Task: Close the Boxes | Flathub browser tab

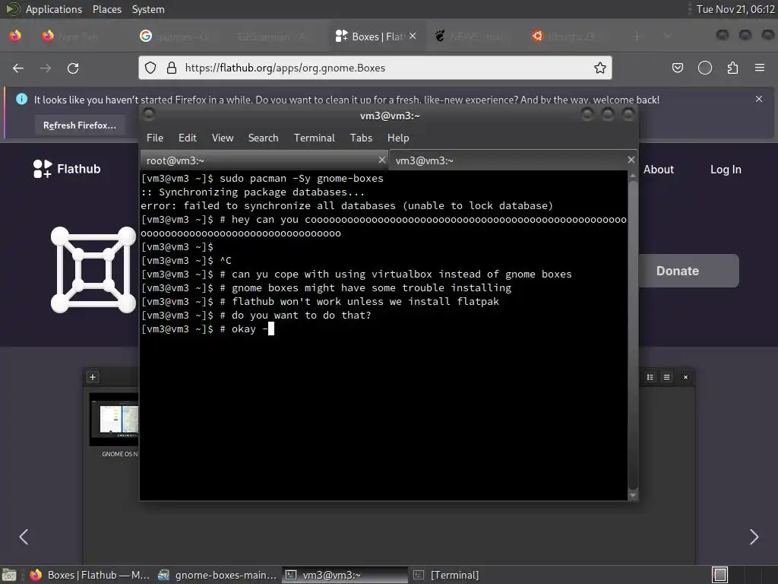Action: pyautogui.click(x=413, y=36)
